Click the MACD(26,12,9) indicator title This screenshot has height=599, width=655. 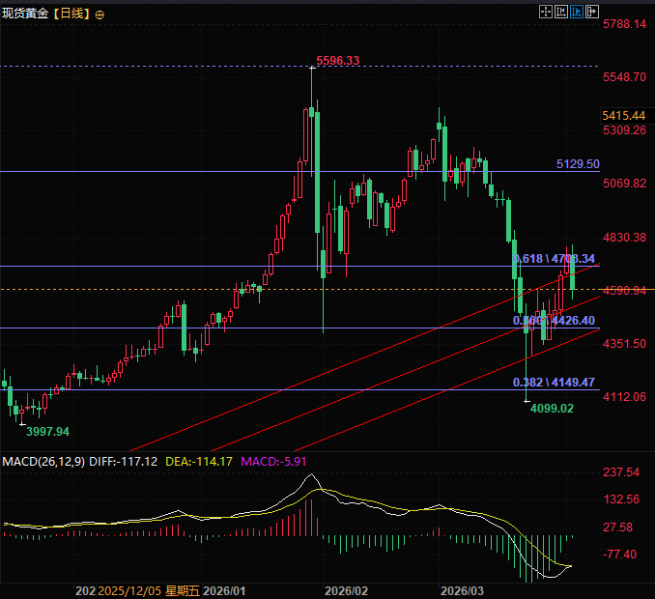[x=43, y=462]
